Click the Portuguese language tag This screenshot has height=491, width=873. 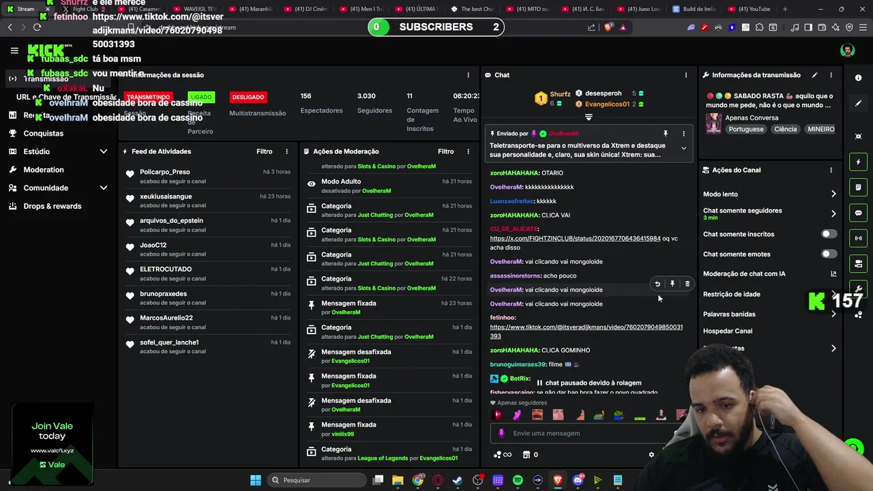(x=746, y=129)
